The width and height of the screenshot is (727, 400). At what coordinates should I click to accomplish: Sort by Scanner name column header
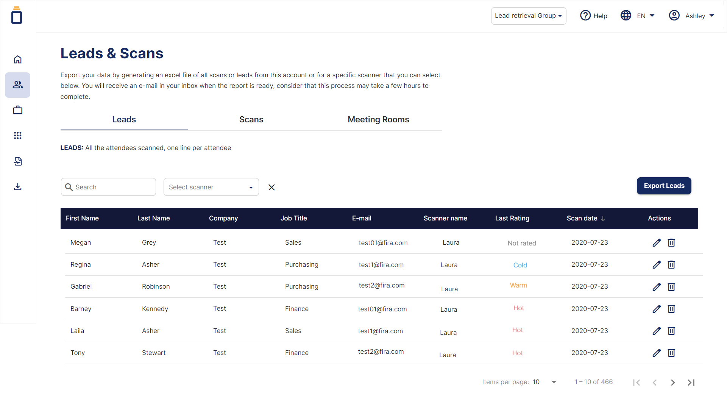coord(445,219)
